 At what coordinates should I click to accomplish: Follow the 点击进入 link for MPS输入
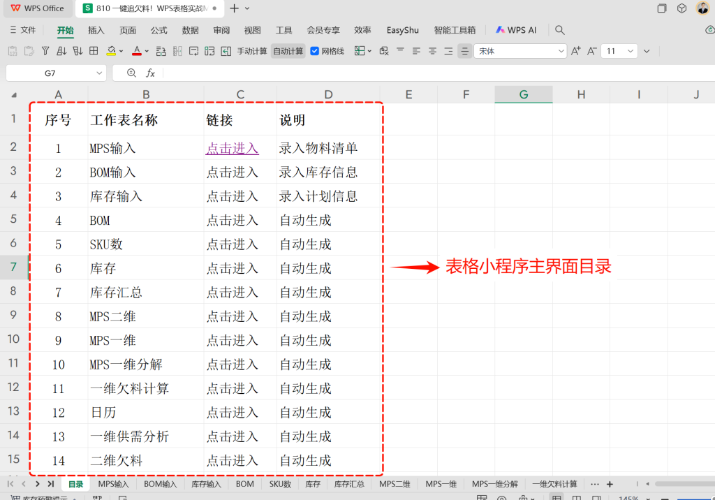coord(232,148)
